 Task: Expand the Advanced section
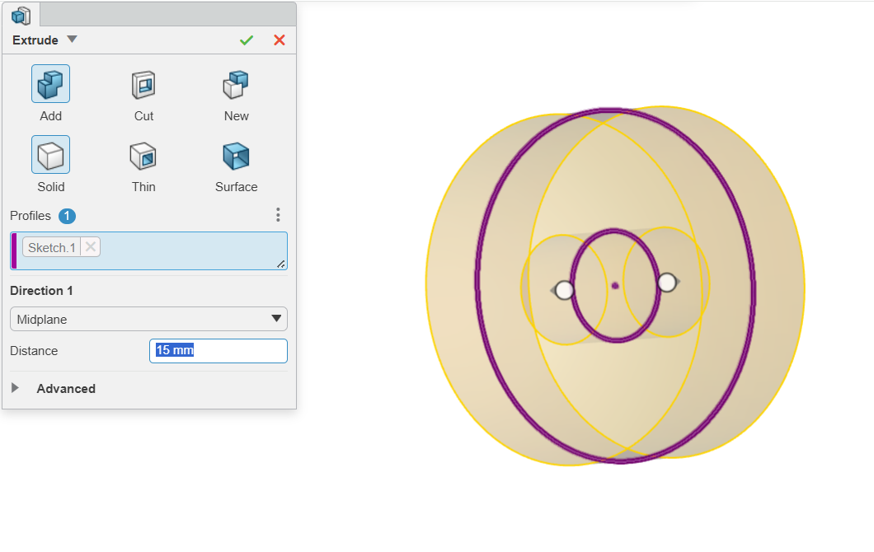point(15,388)
